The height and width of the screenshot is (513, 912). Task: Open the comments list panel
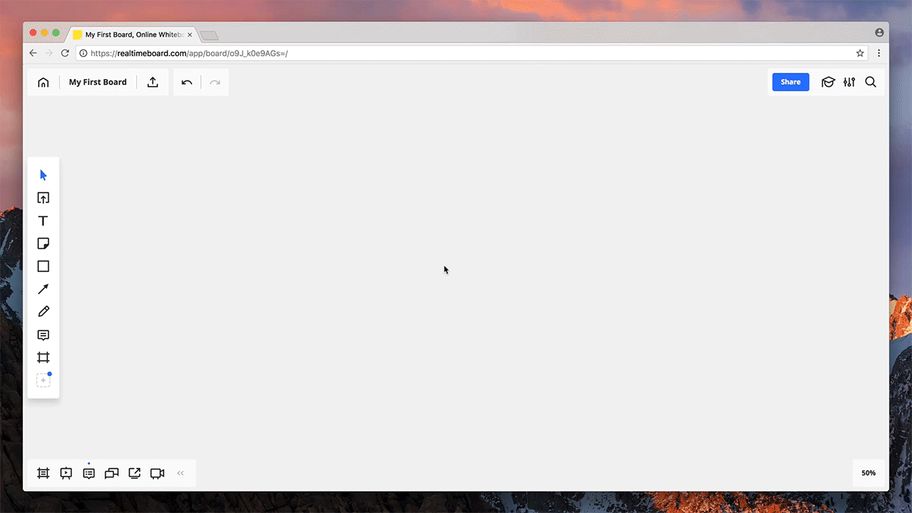(x=89, y=473)
